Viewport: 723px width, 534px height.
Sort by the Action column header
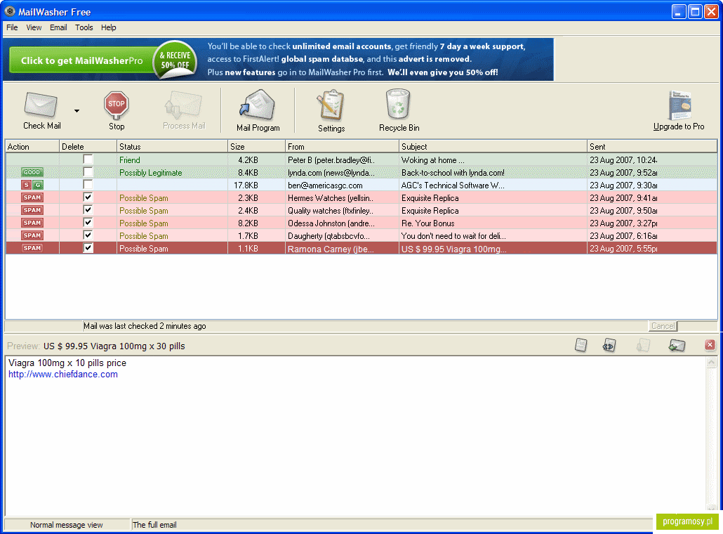click(x=32, y=147)
